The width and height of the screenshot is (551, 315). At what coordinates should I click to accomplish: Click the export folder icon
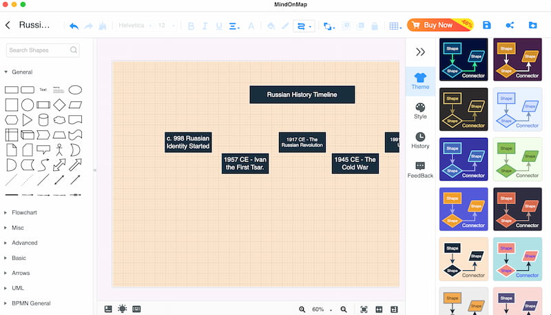click(x=532, y=25)
